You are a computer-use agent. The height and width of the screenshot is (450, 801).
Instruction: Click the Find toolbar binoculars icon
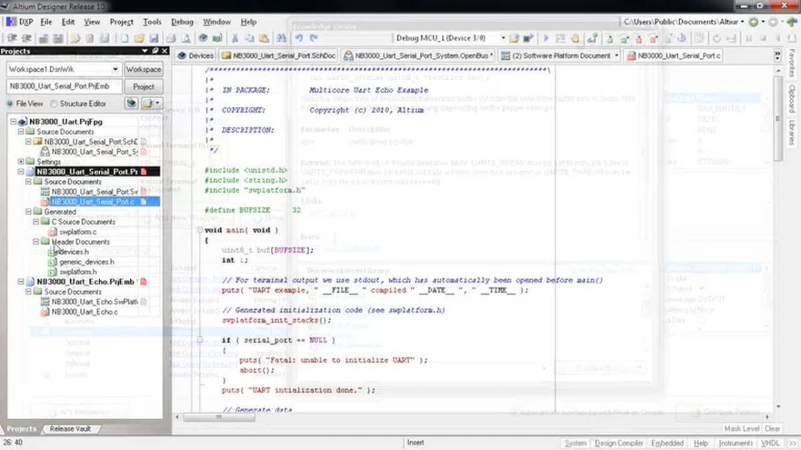click(282, 37)
